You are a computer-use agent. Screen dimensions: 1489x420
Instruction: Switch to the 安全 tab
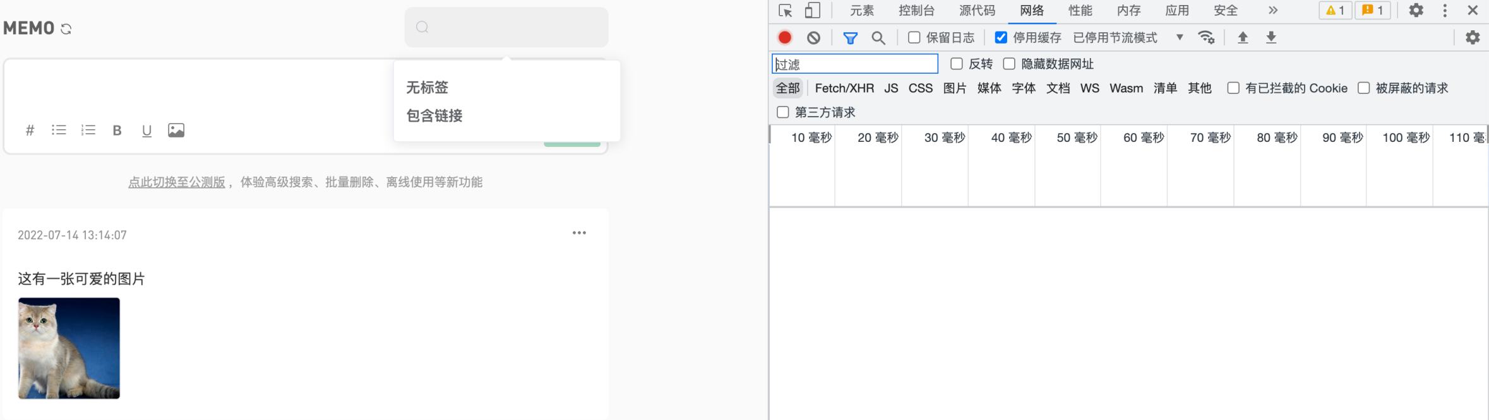click(1226, 11)
